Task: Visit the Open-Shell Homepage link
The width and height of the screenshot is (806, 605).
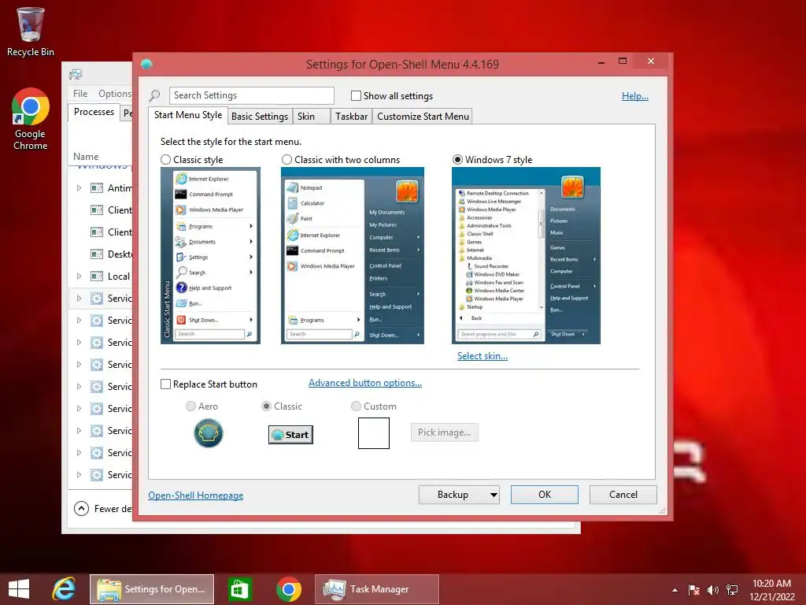Action: point(196,496)
